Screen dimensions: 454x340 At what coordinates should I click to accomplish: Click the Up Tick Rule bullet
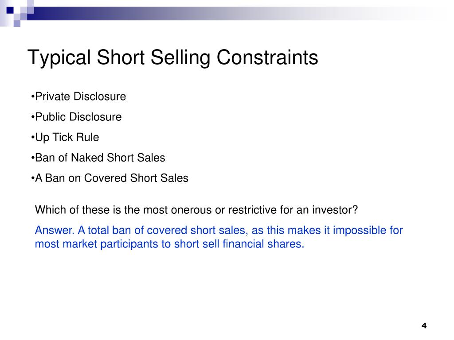pos(65,137)
